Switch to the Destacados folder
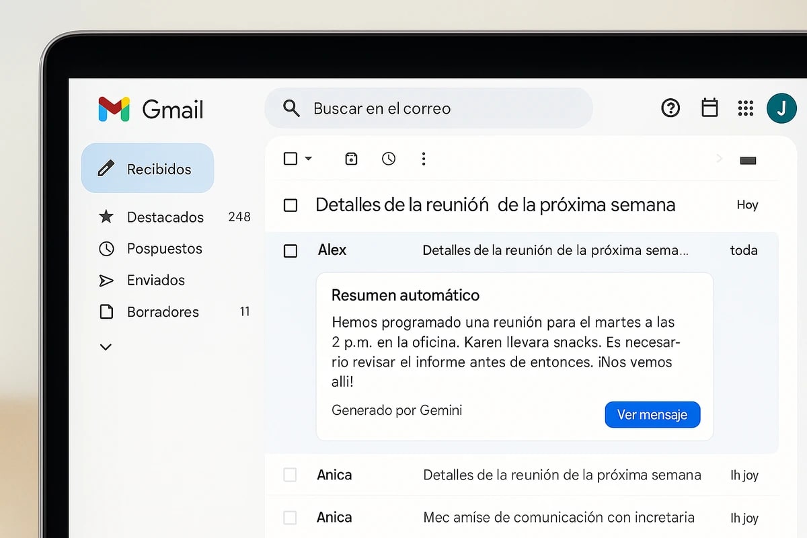Viewport: 807px width, 538px height. coord(165,217)
